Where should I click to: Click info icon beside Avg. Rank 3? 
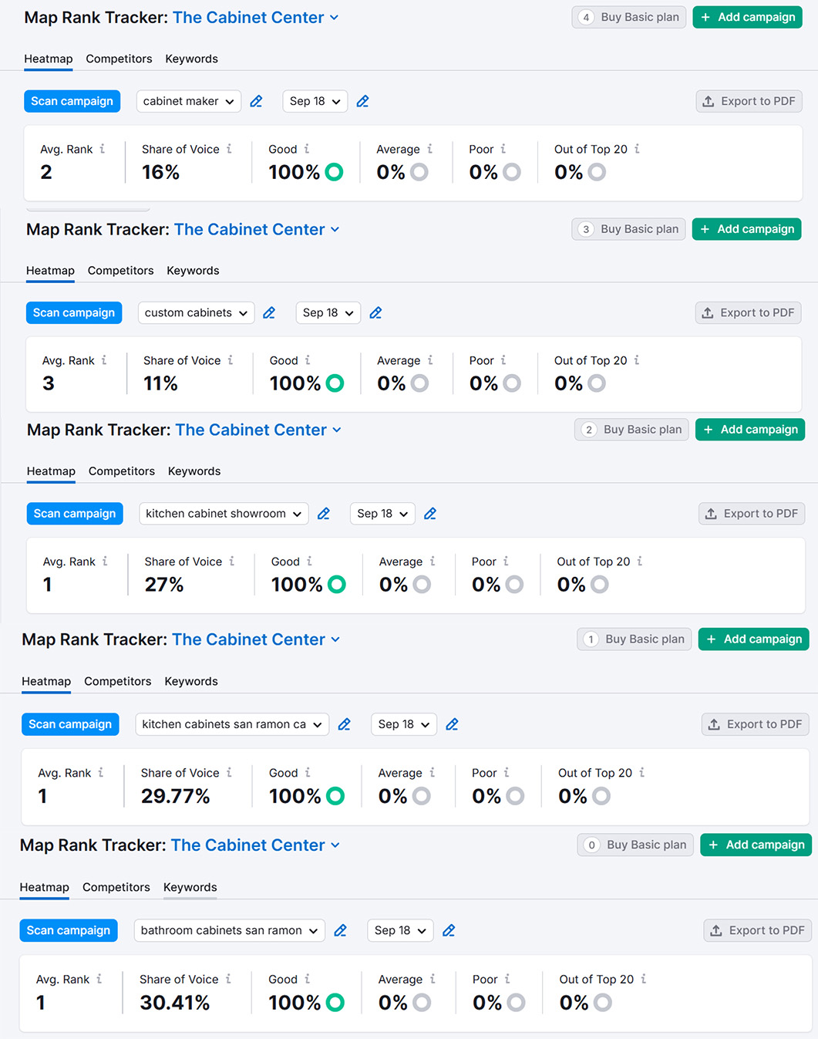coord(104,360)
